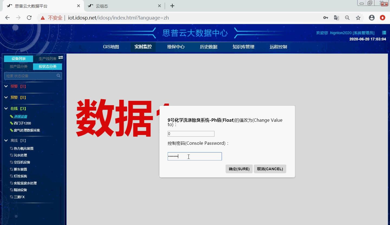This screenshot has height=225, width=390.
Task: Click the list/swap icon beside 生产线列表
Action: tap(60, 58)
